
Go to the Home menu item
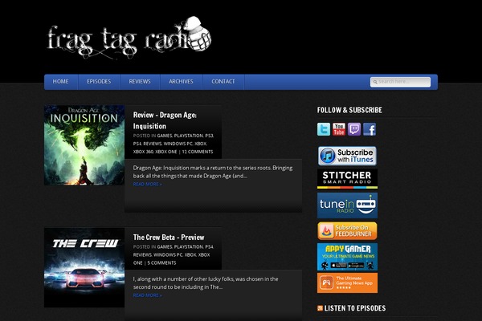(60, 82)
